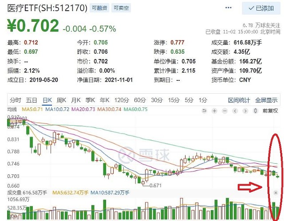Move chart left with left arrow icon
Viewport: 284px width, 221px height.
(235, 110)
